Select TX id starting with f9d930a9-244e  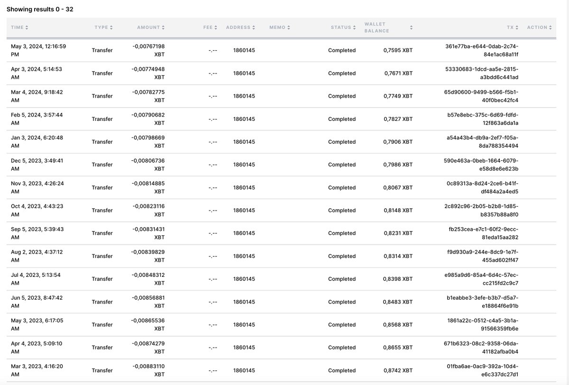coord(483,256)
